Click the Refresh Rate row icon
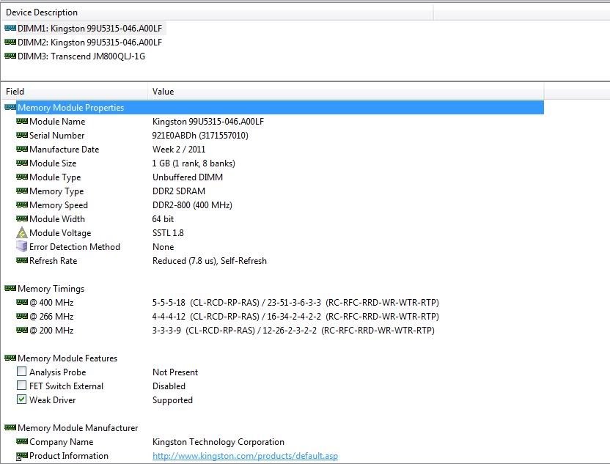 tap(22, 260)
